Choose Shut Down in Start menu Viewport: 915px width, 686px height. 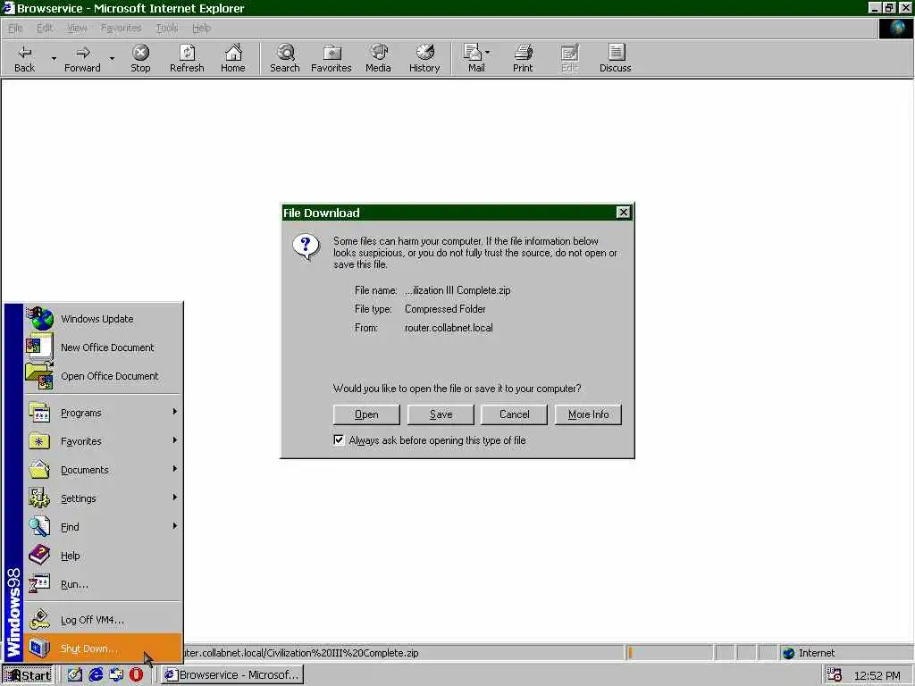pos(104,648)
